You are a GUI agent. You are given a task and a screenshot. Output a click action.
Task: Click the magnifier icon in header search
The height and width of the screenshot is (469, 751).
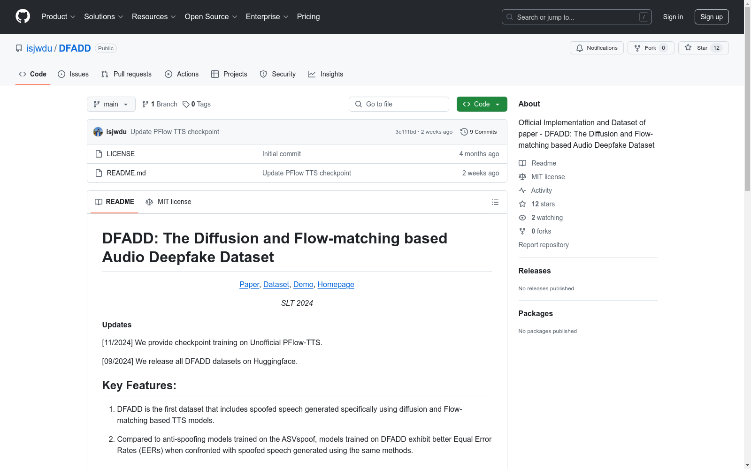[510, 17]
